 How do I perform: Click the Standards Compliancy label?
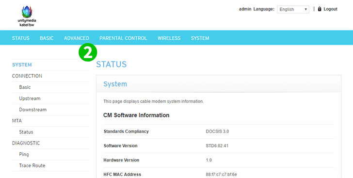point(126,131)
